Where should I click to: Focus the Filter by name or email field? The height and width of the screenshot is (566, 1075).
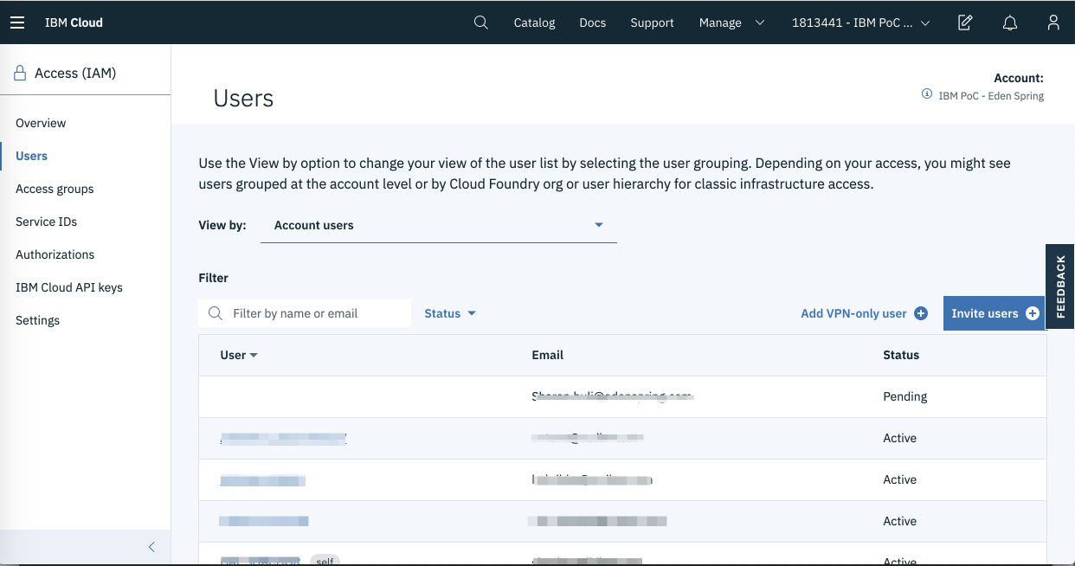[x=305, y=313]
